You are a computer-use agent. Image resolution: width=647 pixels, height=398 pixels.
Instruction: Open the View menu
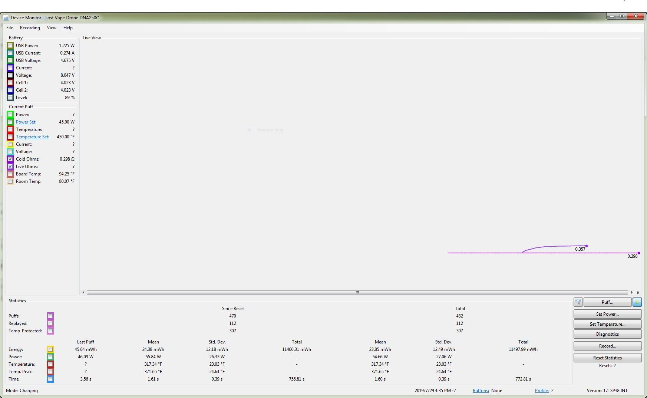[52, 28]
